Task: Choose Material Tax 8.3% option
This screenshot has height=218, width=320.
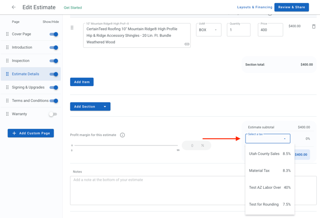Action: point(269,171)
